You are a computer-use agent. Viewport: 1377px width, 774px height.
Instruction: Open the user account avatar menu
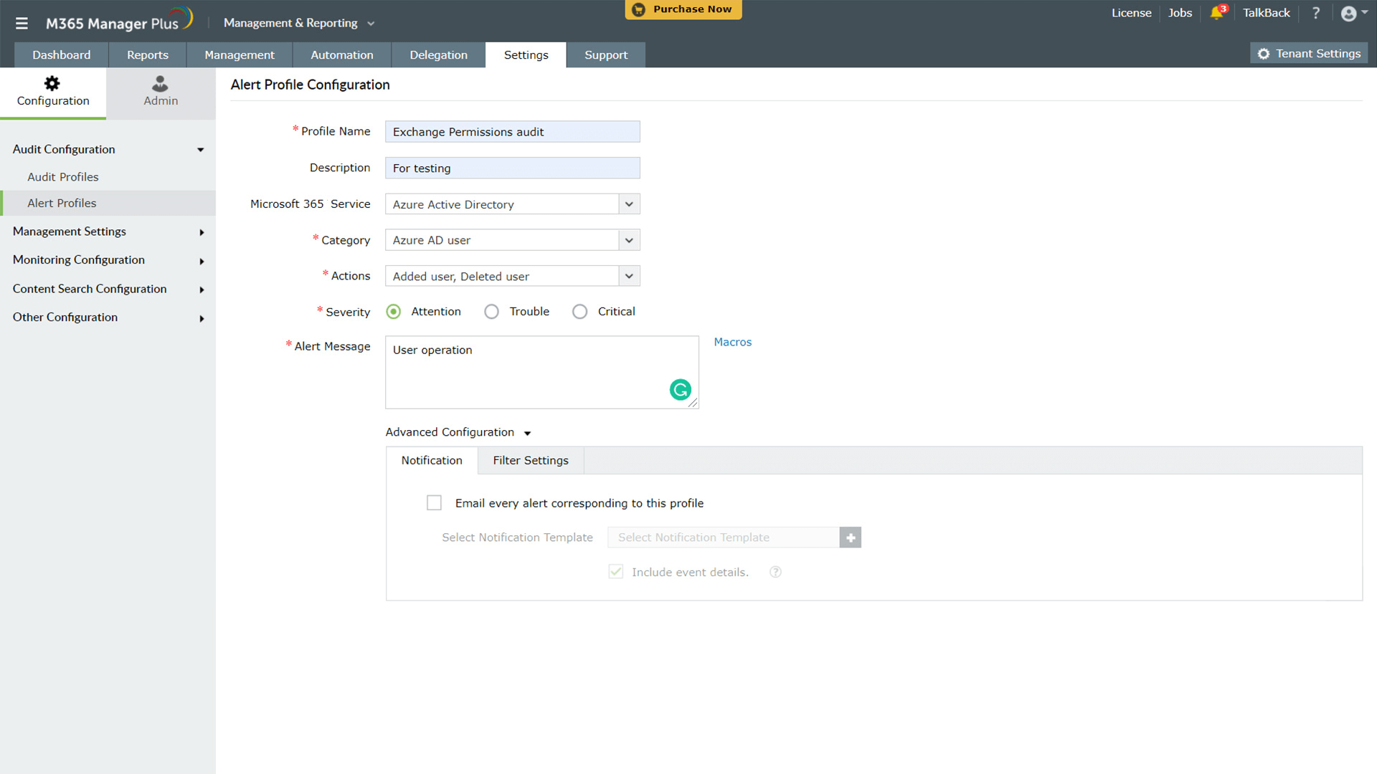[1353, 13]
